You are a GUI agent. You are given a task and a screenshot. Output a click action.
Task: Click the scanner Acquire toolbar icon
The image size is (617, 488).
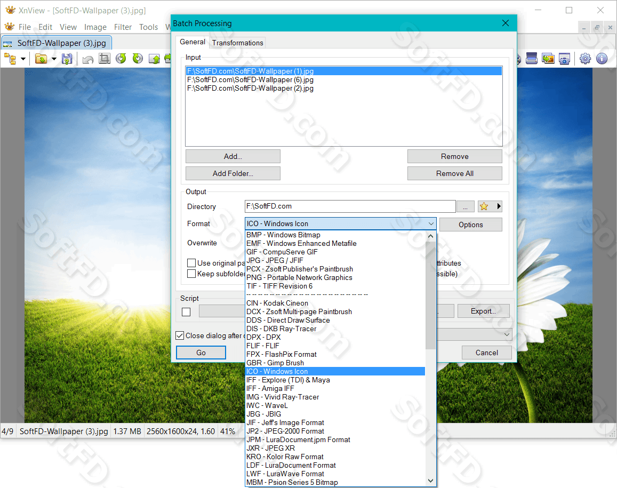531,59
